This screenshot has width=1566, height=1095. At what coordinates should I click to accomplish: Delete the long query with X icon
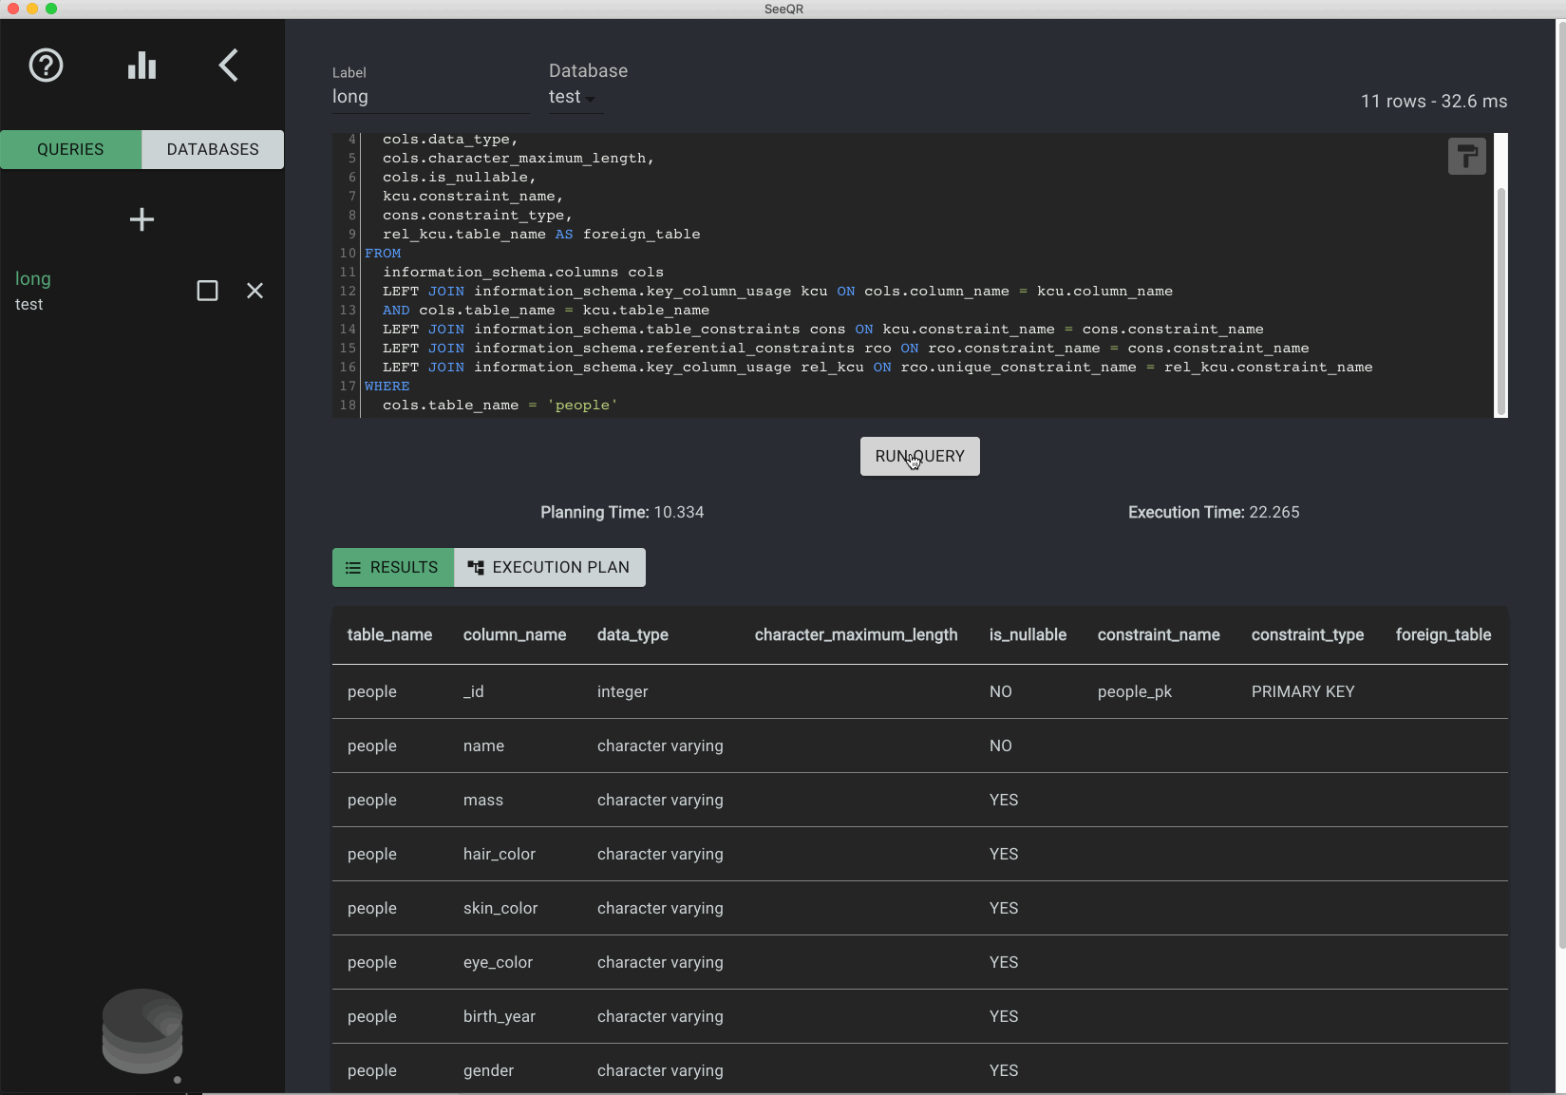click(255, 291)
